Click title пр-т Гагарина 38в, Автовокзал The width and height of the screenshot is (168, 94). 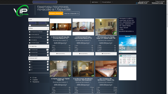coord(106,79)
